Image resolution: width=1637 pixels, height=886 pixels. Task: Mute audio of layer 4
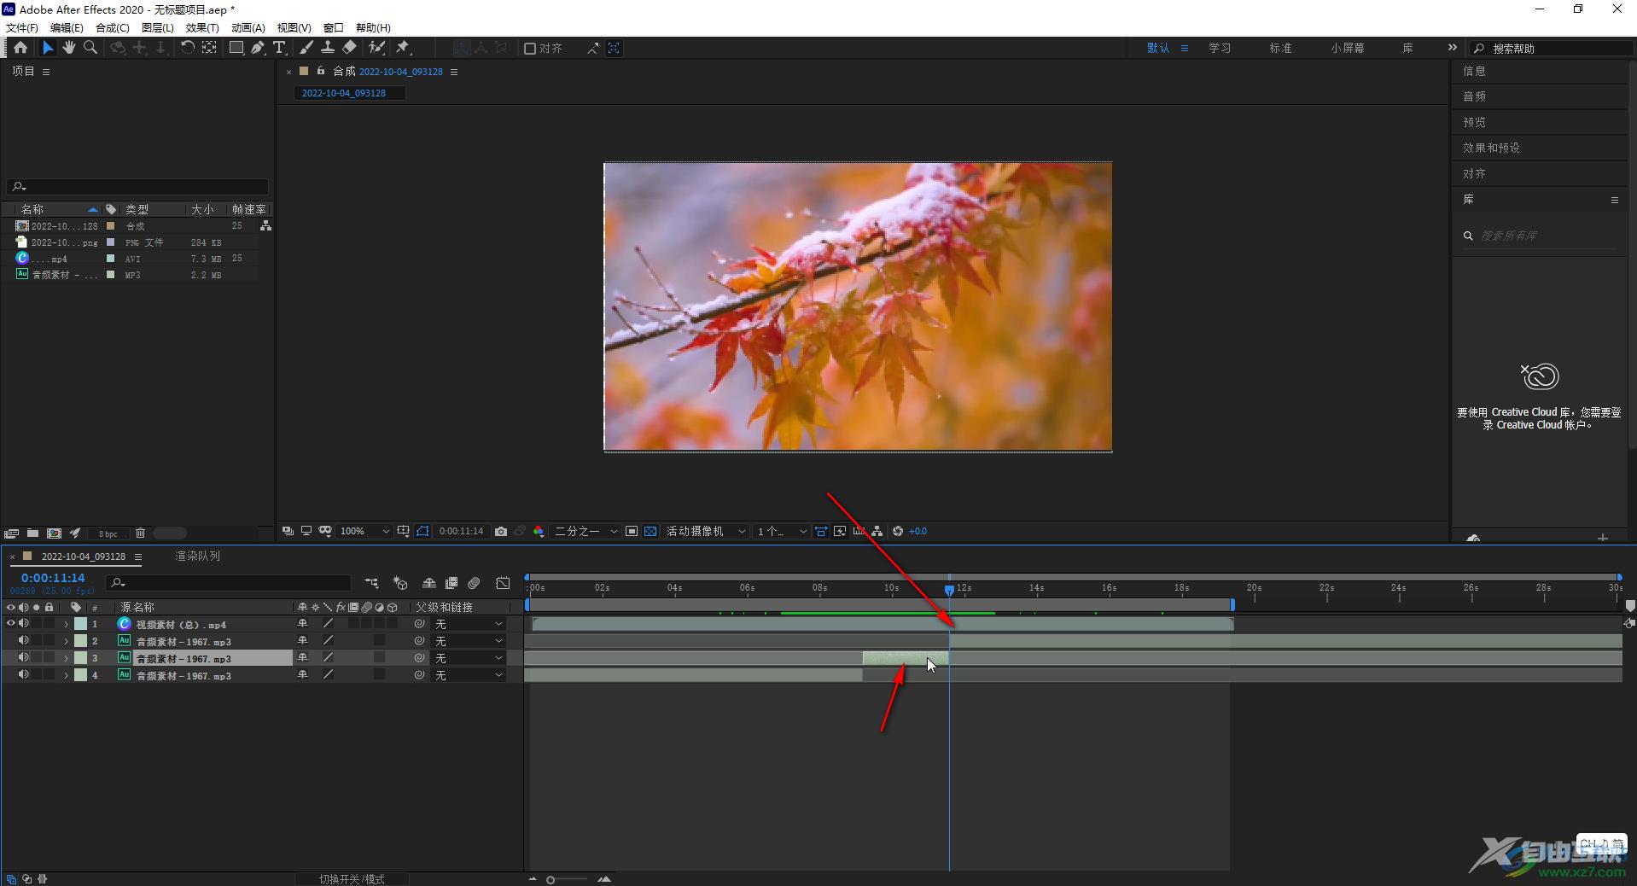24,675
